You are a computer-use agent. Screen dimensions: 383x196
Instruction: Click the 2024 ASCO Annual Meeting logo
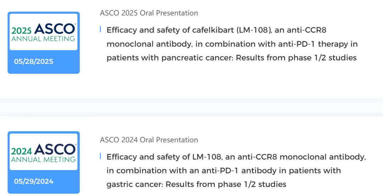43,152
